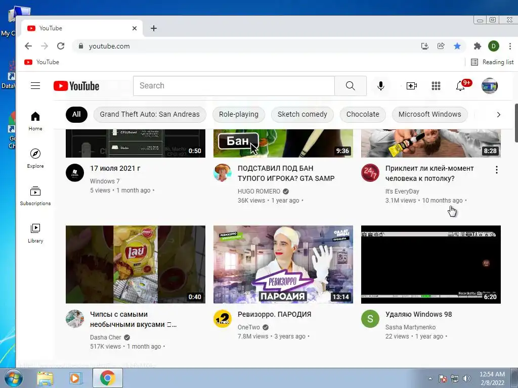Close the YouTube tab with its X

(x=135, y=28)
